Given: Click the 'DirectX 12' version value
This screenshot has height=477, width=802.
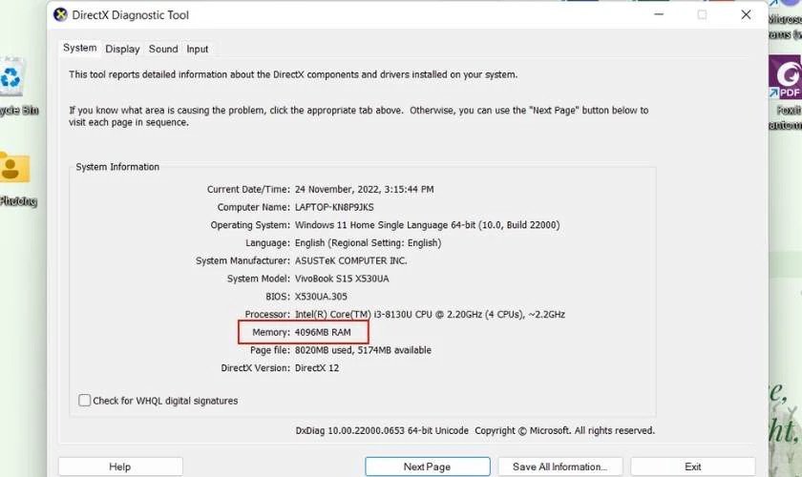Looking at the screenshot, I should pyautogui.click(x=317, y=368).
